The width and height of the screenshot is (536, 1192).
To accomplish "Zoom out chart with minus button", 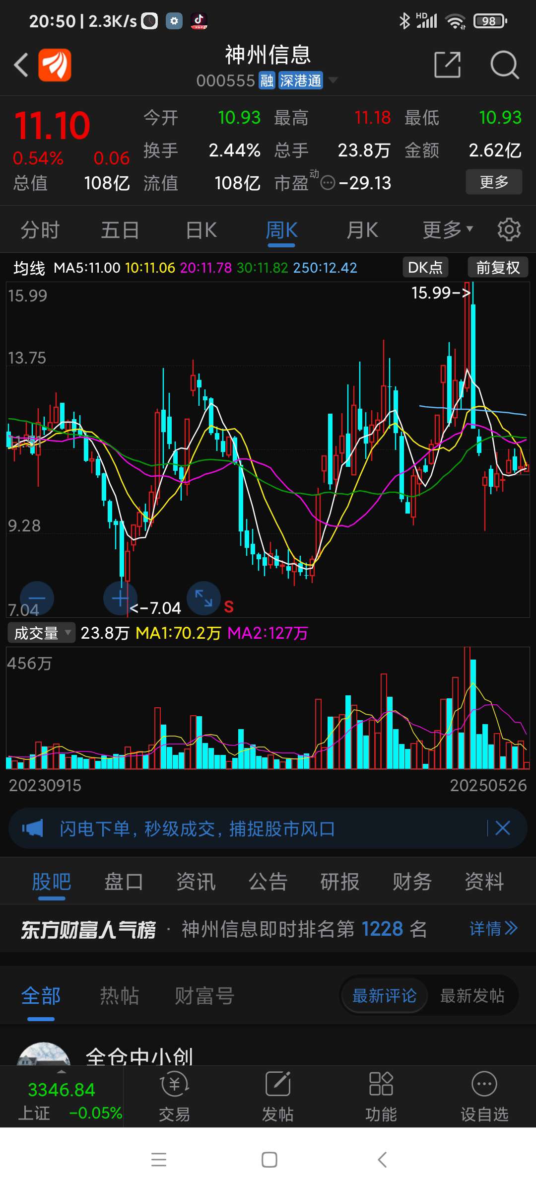I will point(37,598).
